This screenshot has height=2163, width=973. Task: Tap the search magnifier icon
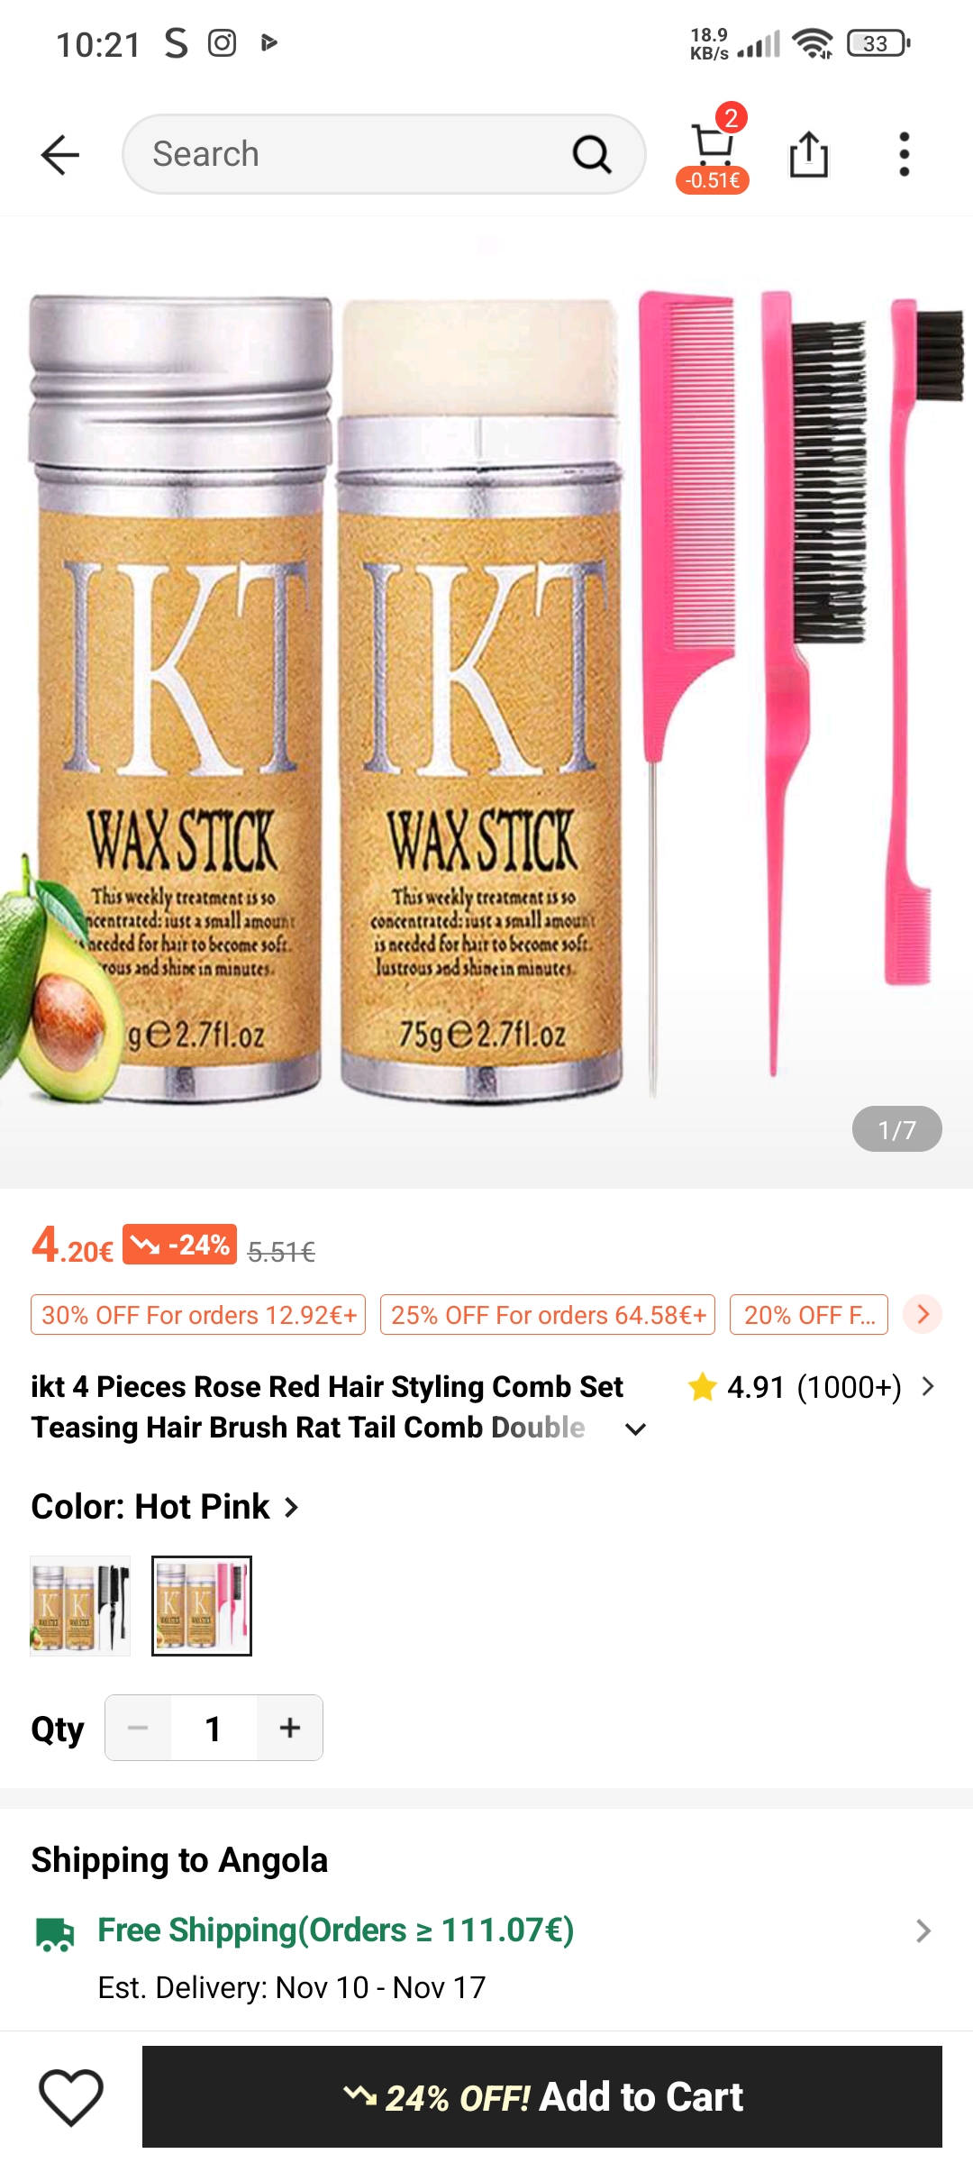tap(592, 154)
